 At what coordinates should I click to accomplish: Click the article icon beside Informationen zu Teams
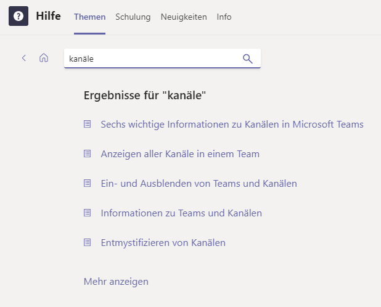[x=87, y=213]
